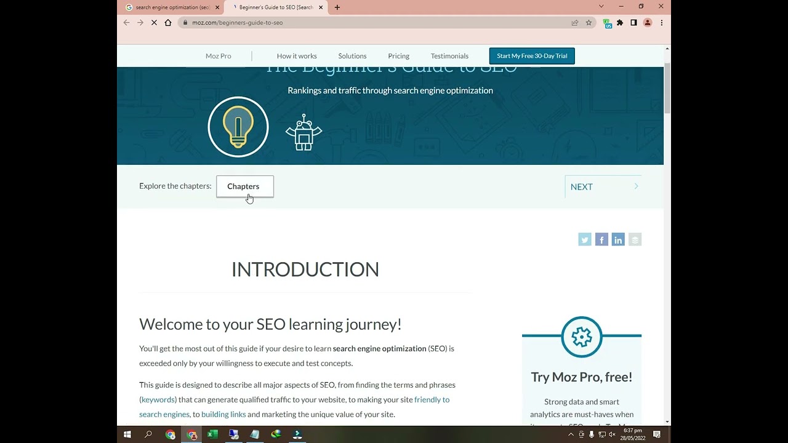This screenshot has width=788, height=443.
Task: Click the page's vertical scrollbar
Action: point(667,88)
